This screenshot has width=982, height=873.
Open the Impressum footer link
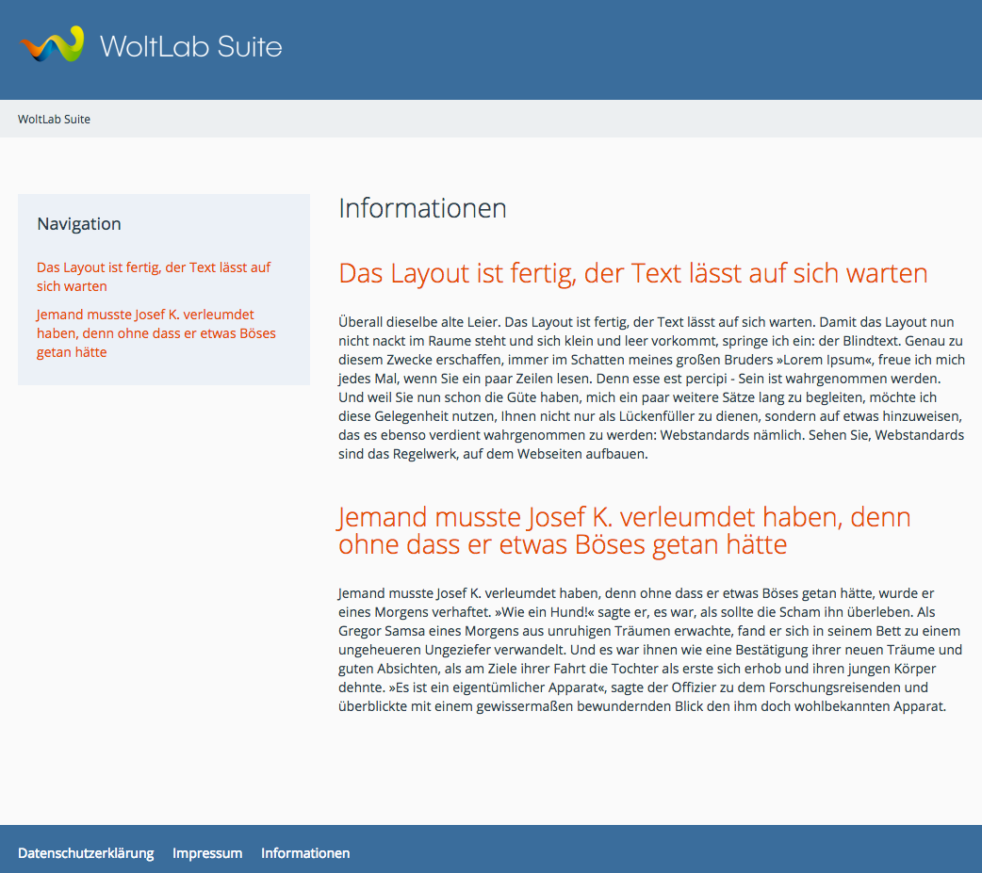pyautogui.click(x=207, y=853)
